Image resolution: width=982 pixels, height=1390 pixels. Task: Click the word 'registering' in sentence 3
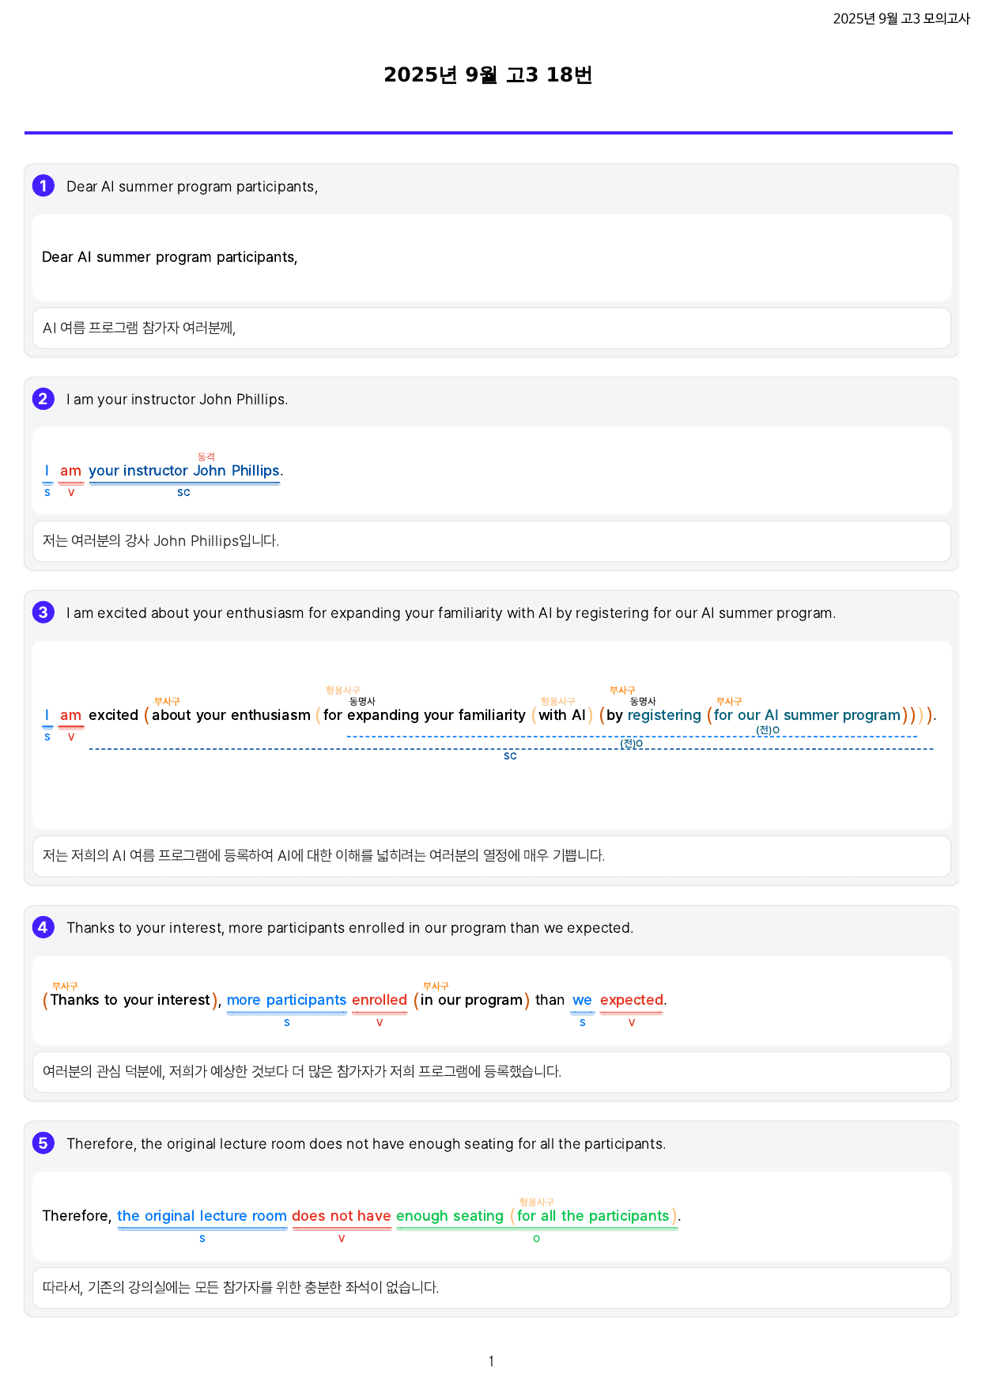(664, 715)
